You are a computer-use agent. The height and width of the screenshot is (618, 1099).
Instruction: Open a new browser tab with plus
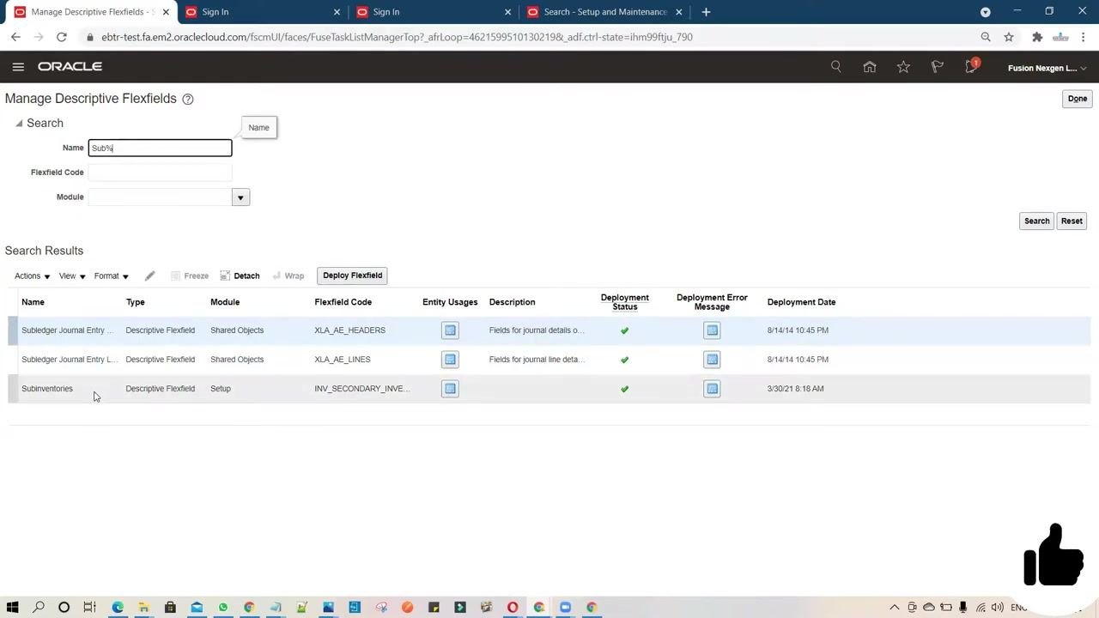click(706, 12)
